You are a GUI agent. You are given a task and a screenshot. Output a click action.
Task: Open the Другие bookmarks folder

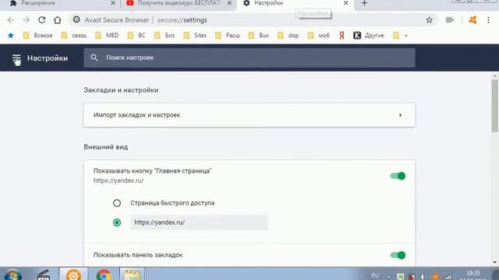374,35
